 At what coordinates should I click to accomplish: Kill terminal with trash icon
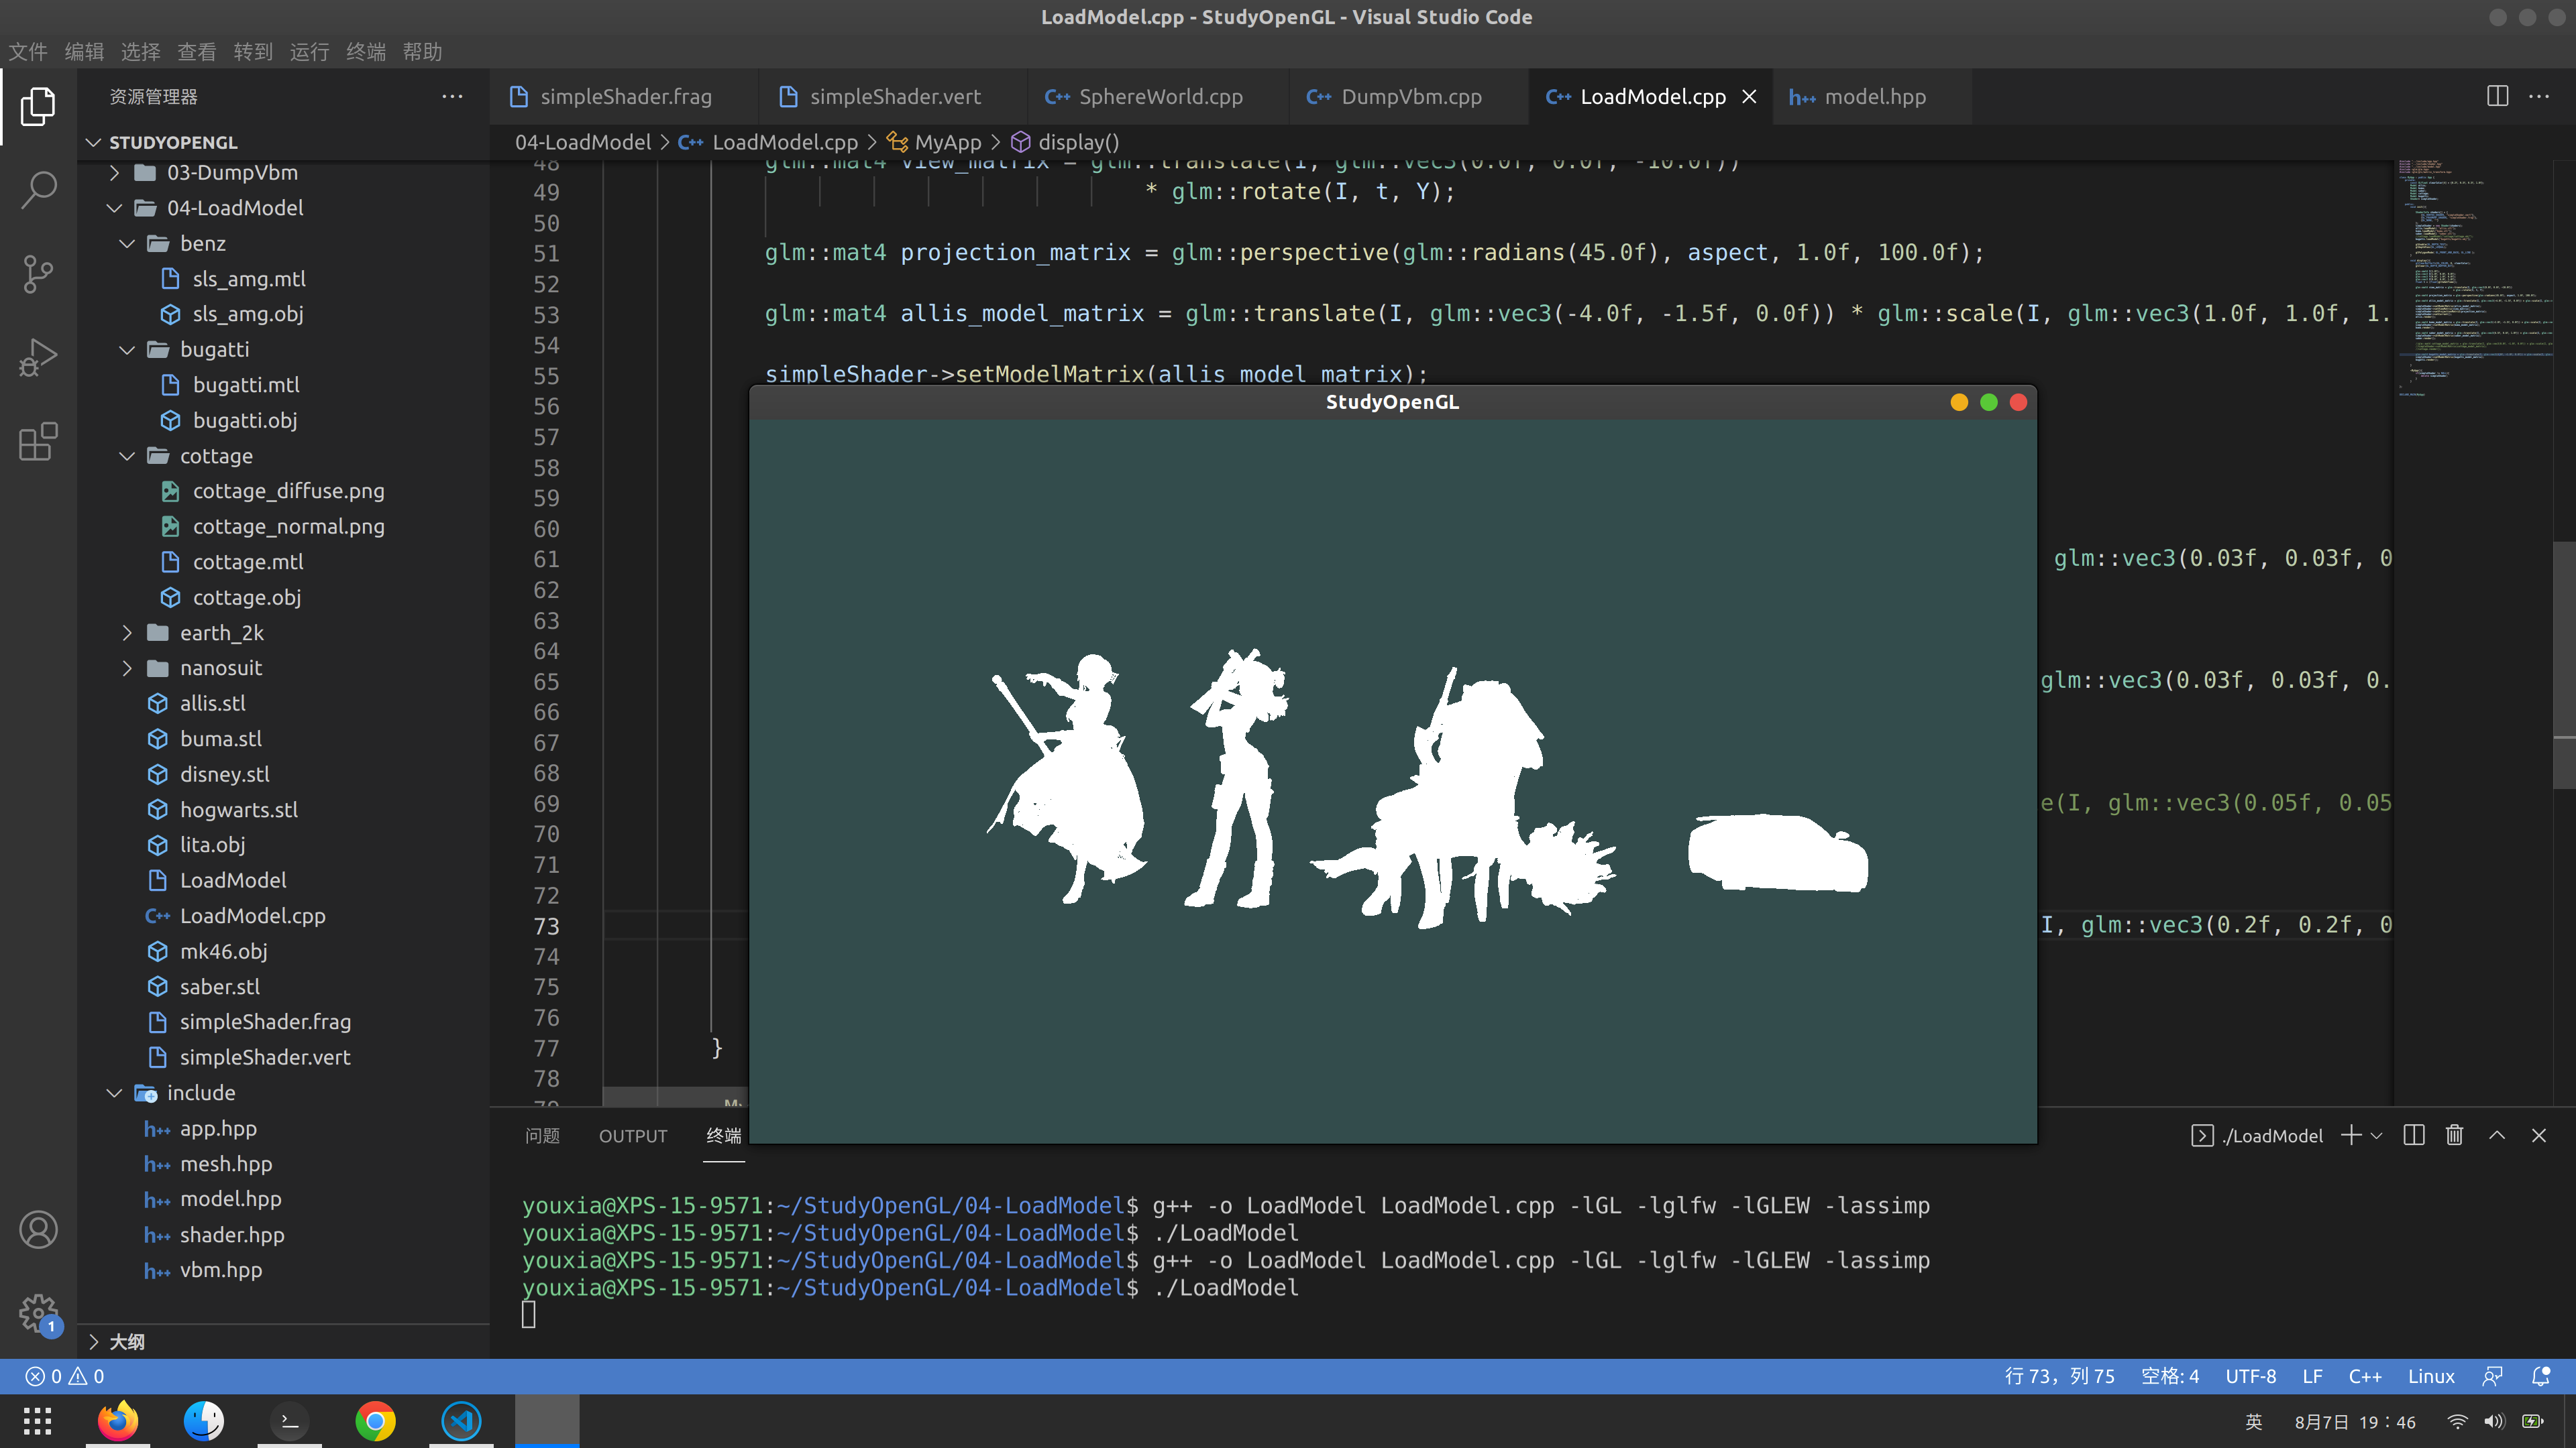pyautogui.click(x=2454, y=1135)
